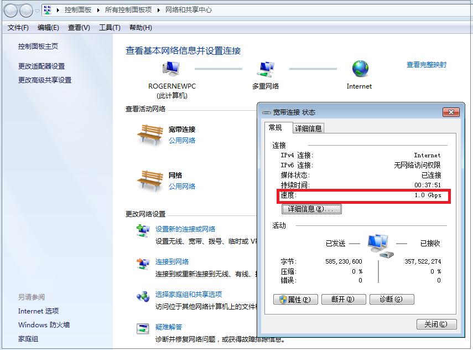The image size is (473, 350).
Task: Click the ROGERNEWPC computer icon
Action: pos(171,68)
